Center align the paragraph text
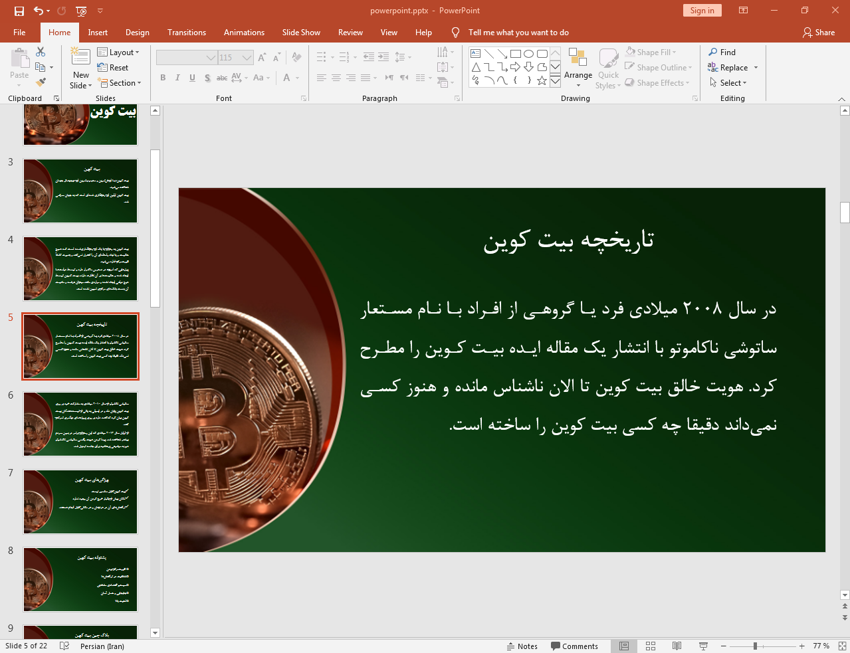This screenshot has width=850, height=653. coord(336,78)
